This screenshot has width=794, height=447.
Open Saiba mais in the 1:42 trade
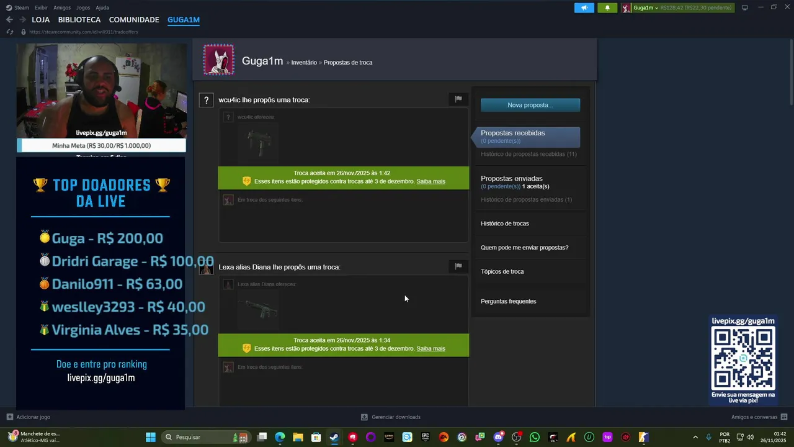(x=430, y=181)
